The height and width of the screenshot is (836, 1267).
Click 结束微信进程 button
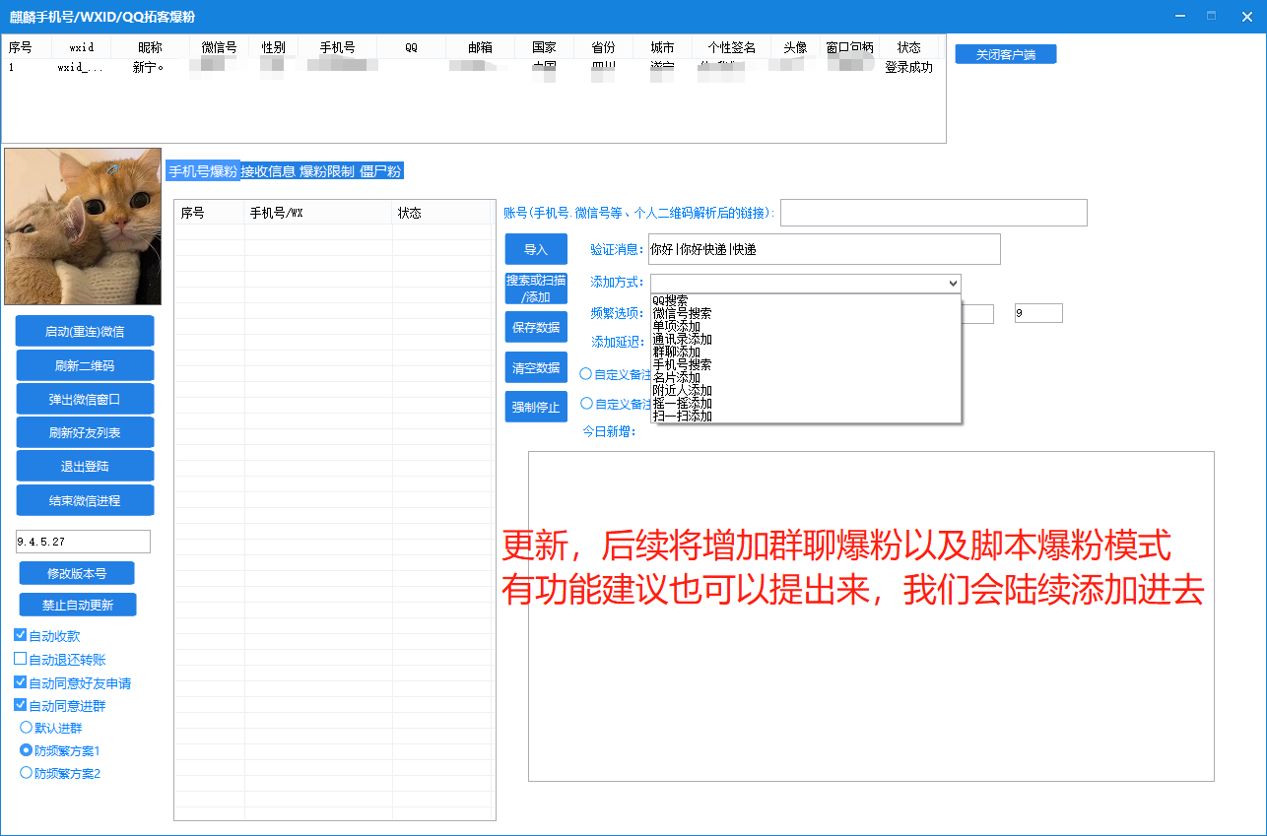[85, 500]
